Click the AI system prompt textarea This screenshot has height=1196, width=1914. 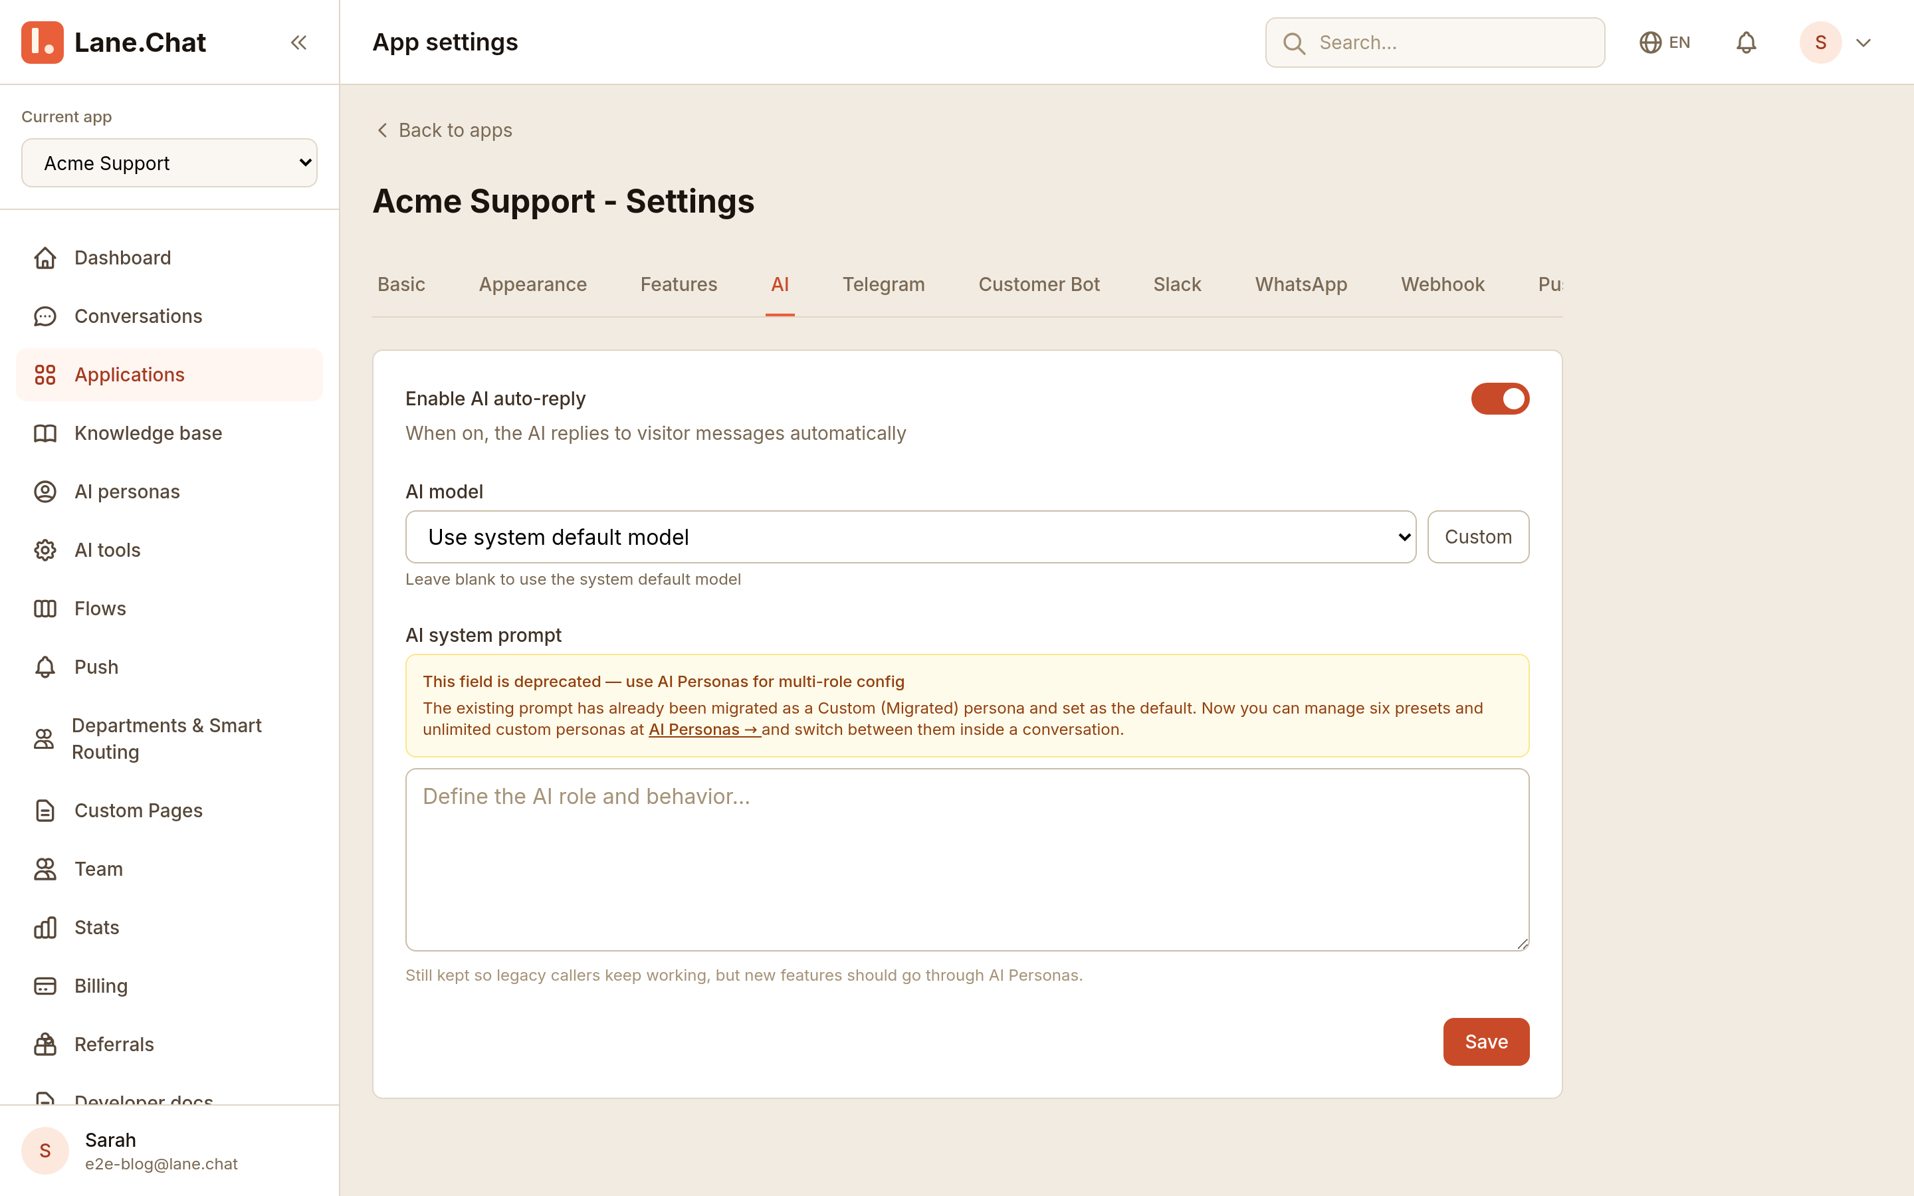coord(966,860)
